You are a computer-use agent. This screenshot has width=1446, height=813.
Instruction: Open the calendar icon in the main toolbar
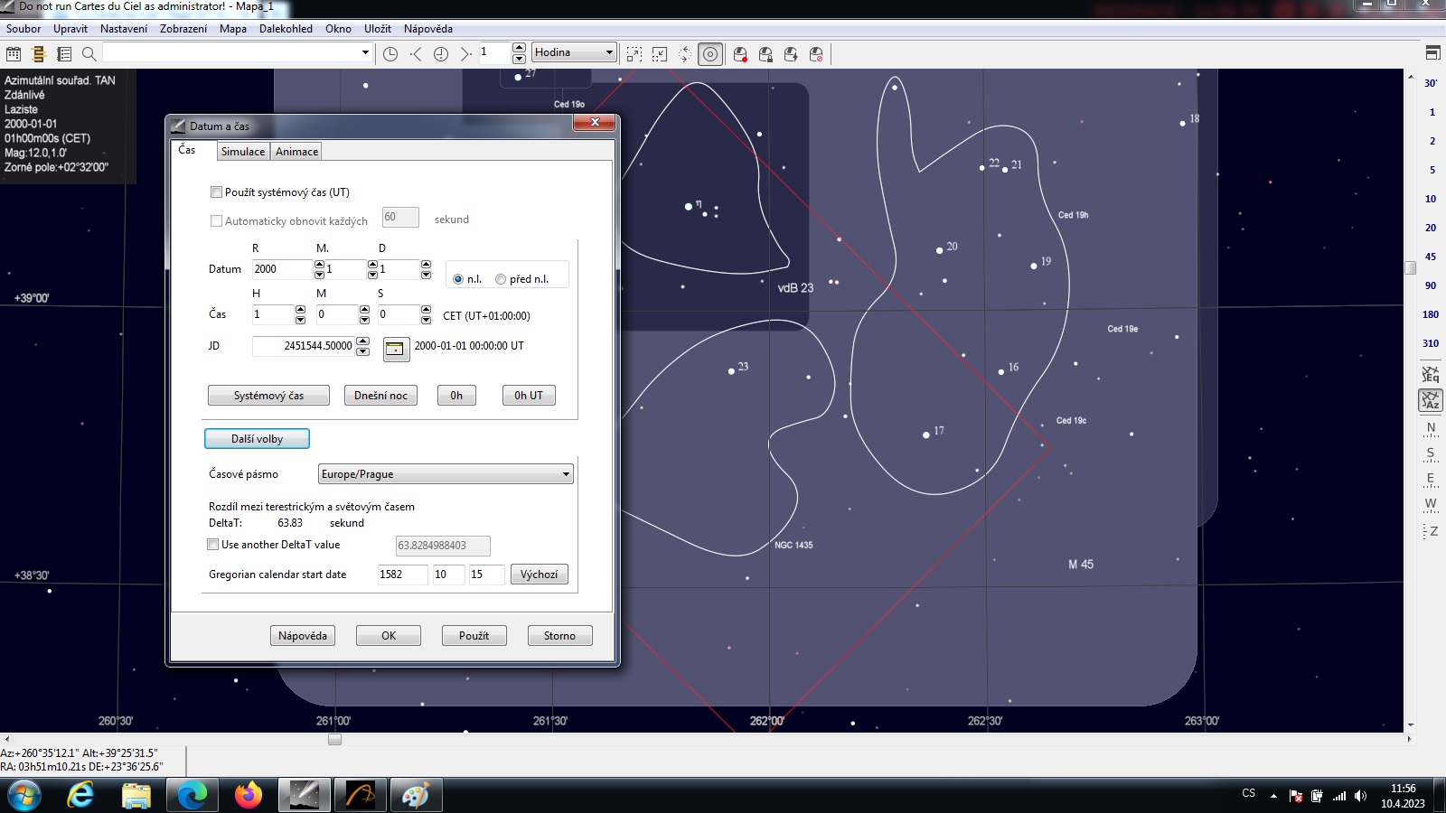tap(14, 54)
